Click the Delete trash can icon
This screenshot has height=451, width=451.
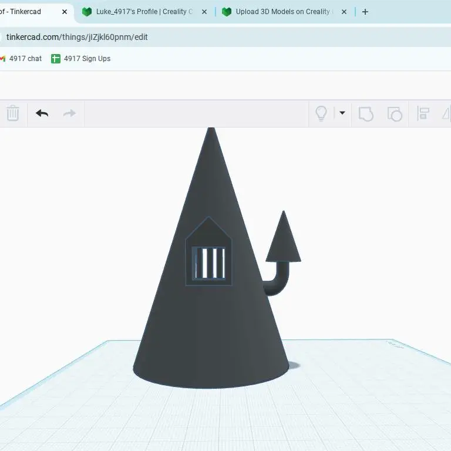point(13,113)
